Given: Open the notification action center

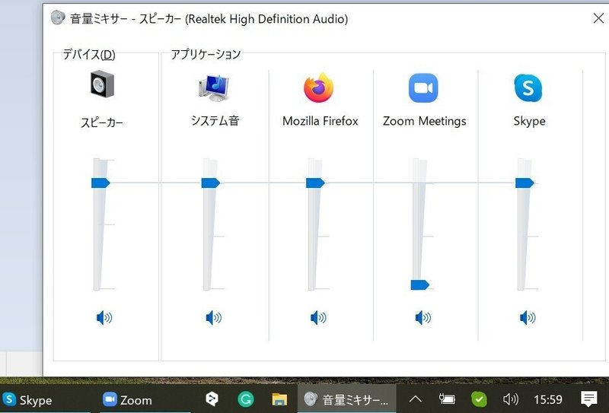Looking at the screenshot, I should pyautogui.click(x=588, y=399).
